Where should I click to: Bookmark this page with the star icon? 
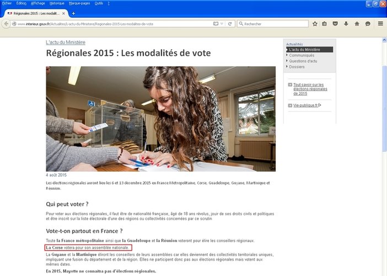click(x=315, y=24)
